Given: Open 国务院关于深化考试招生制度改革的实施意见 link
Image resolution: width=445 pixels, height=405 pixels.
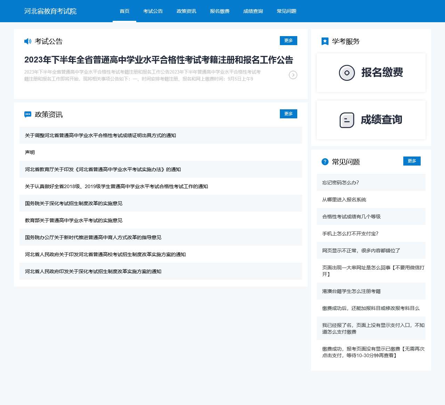Looking at the screenshot, I should 74,203.
